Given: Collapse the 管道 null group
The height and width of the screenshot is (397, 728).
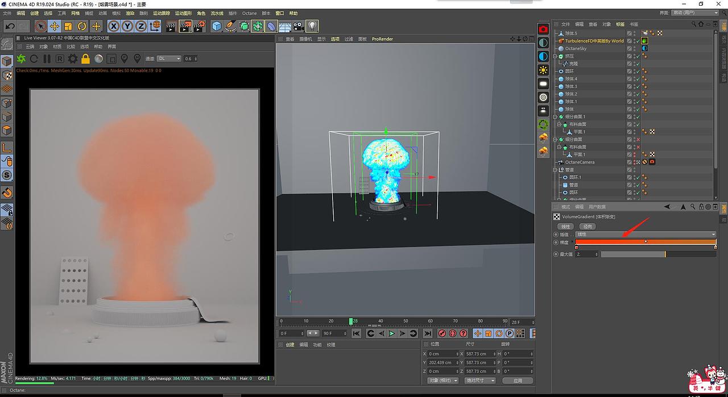Looking at the screenshot, I should [555, 170].
